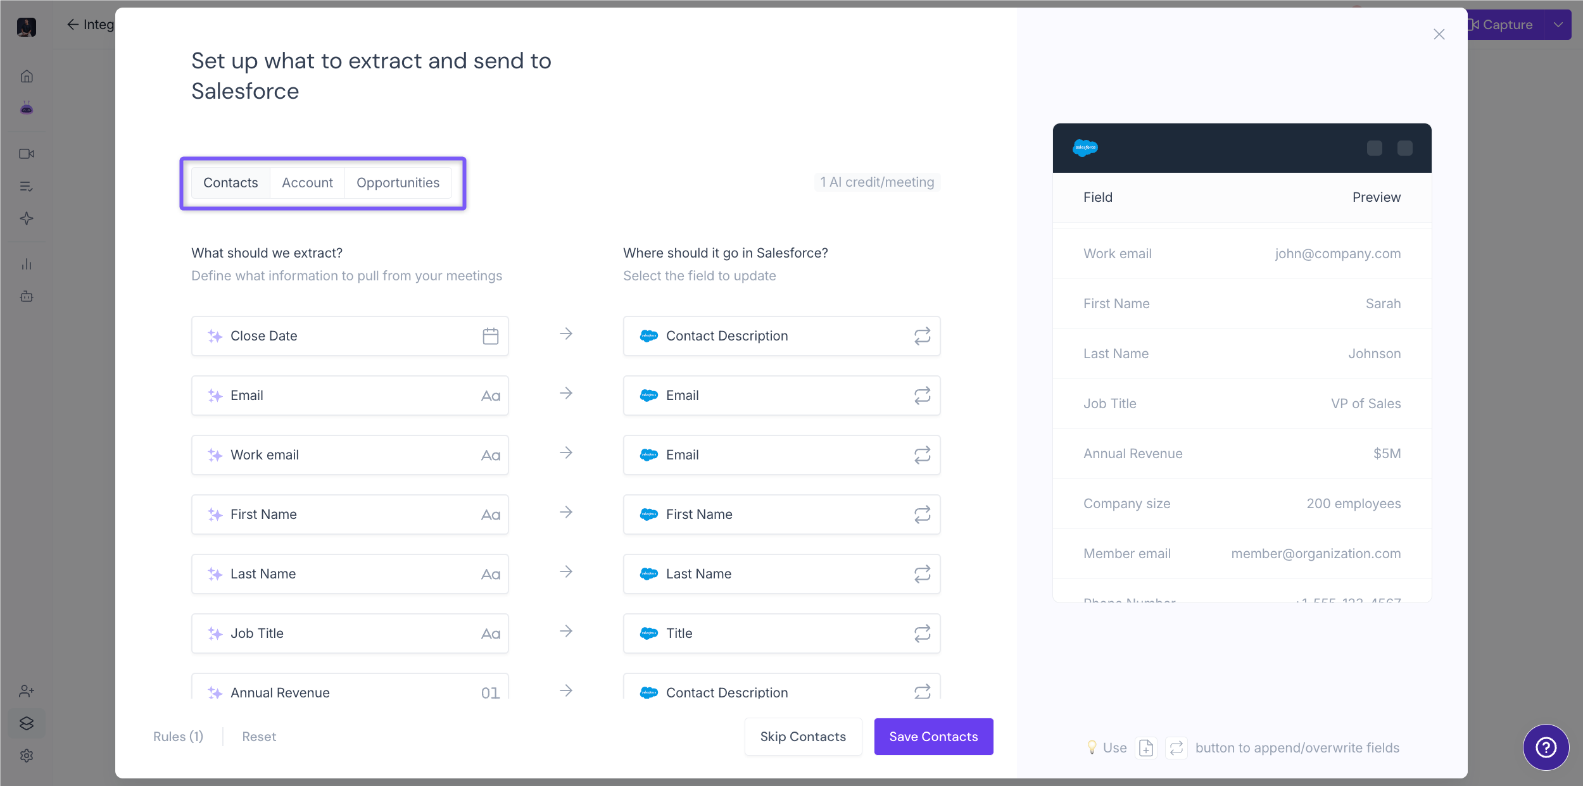Image resolution: width=1583 pixels, height=786 pixels.
Task: Open the settings gear in sidebar
Action: (27, 756)
